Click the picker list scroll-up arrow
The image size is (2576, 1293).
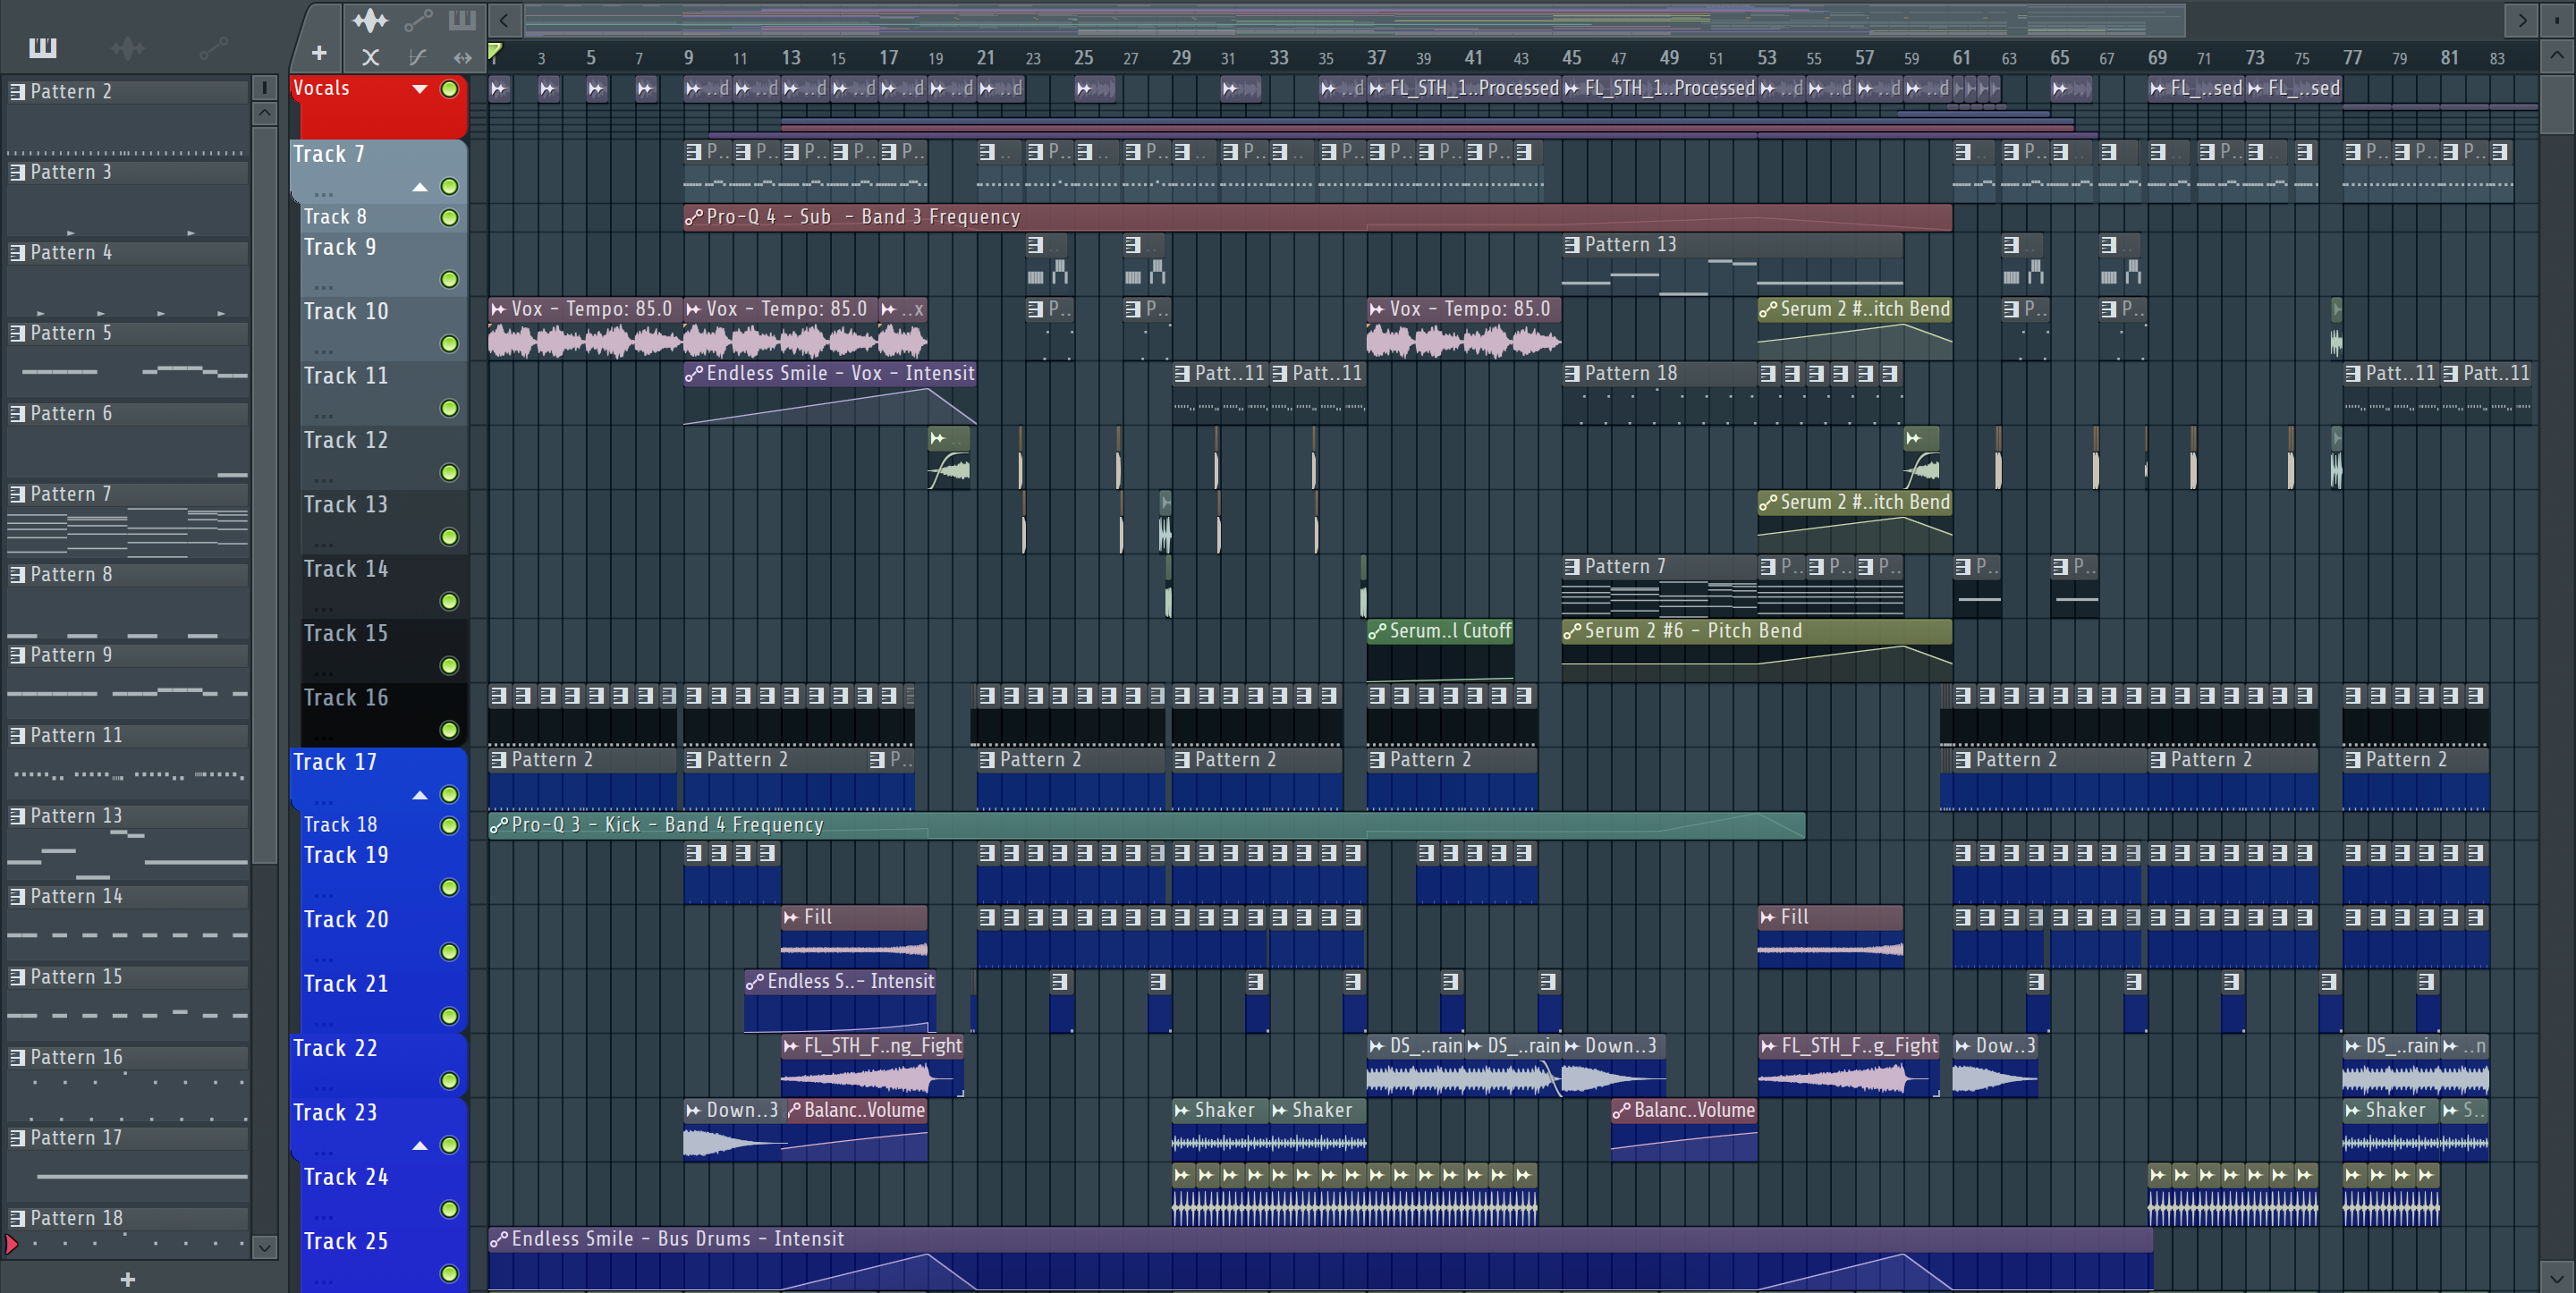coord(265,113)
